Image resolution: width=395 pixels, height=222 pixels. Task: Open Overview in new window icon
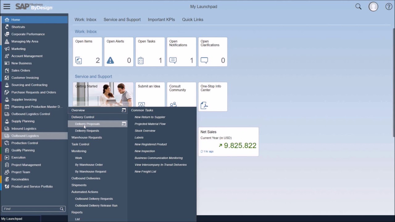[x=124, y=110]
